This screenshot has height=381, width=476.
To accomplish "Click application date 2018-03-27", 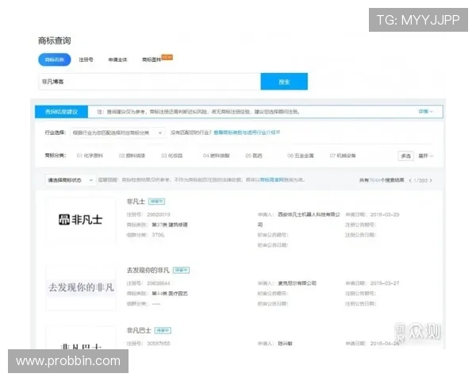I will tap(385, 283).
